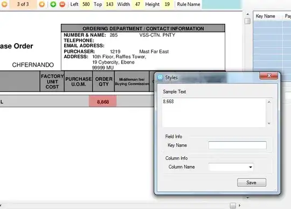Screen dimensions: 291x209
Task: Click the Left value field 580
Action: pyautogui.click(x=86, y=4)
